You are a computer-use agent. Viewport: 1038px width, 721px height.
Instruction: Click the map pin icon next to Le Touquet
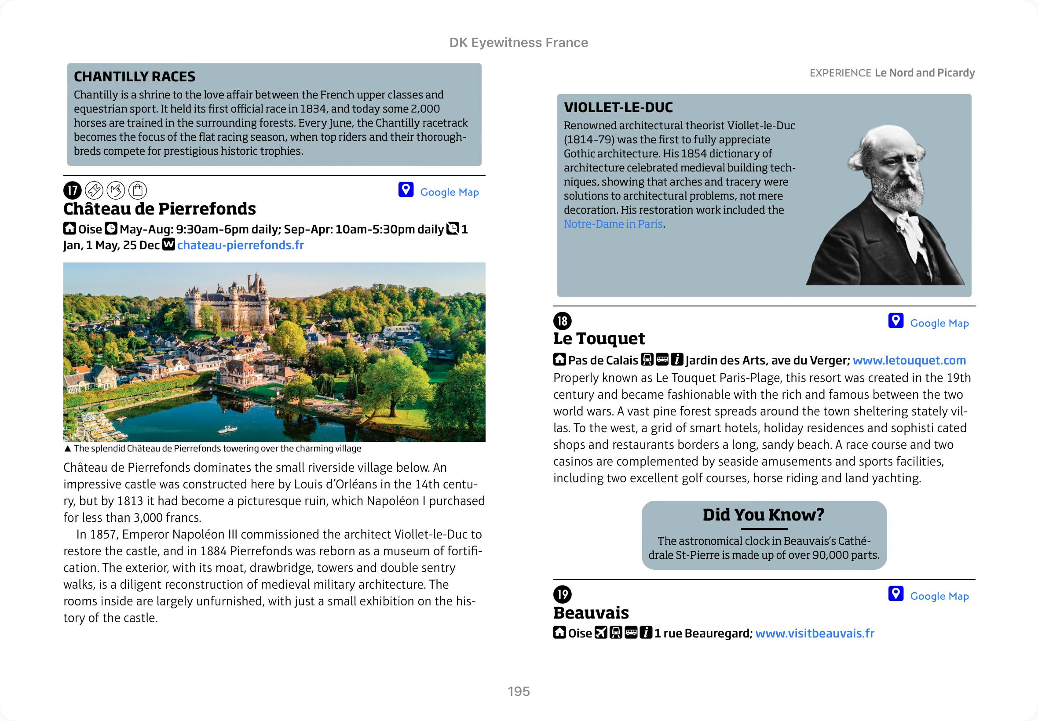[x=895, y=321]
